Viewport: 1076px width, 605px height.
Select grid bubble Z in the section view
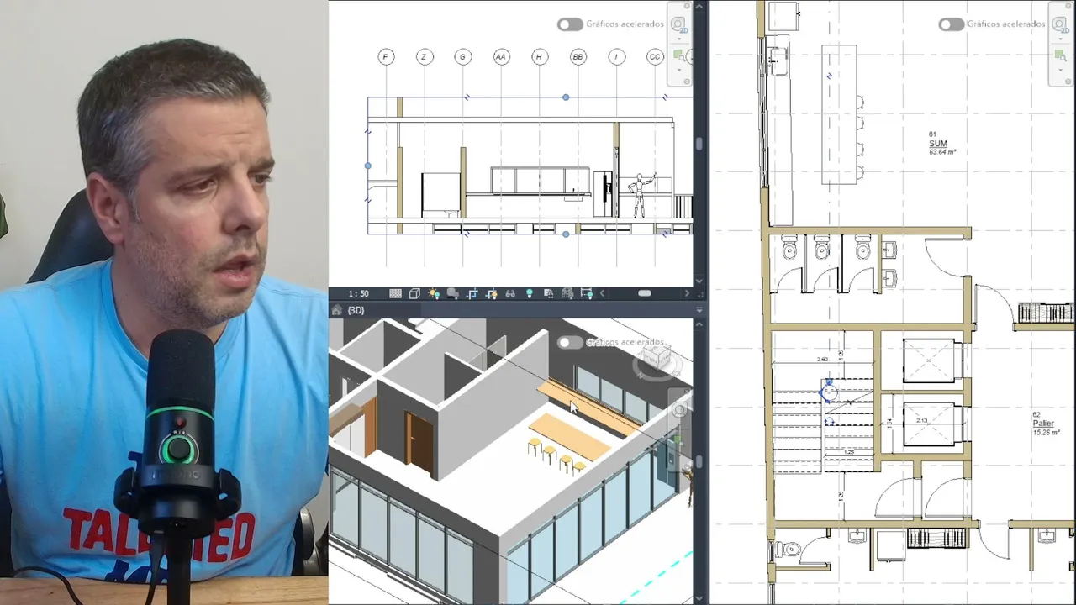click(424, 57)
